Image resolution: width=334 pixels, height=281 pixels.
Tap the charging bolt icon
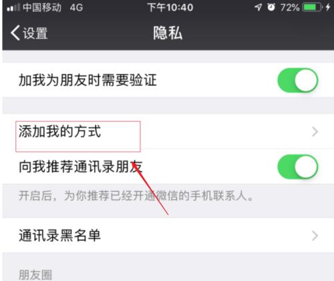click(x=328, y=7)
